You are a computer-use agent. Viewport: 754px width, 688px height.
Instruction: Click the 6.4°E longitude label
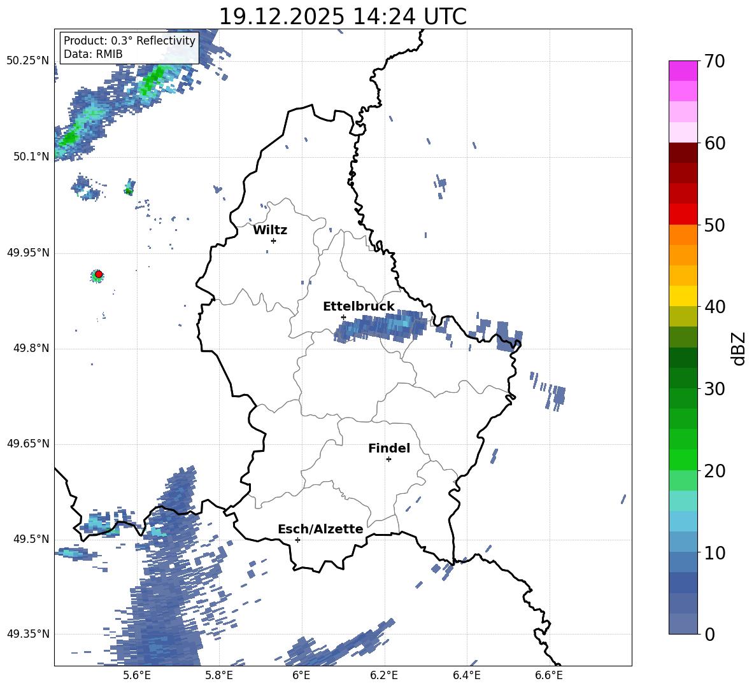point(466,675)
